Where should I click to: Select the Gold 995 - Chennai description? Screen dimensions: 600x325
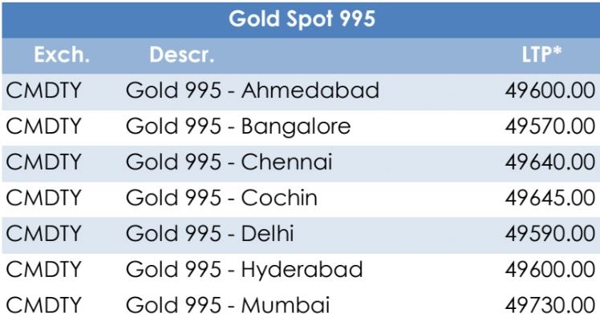pos(229,162)
